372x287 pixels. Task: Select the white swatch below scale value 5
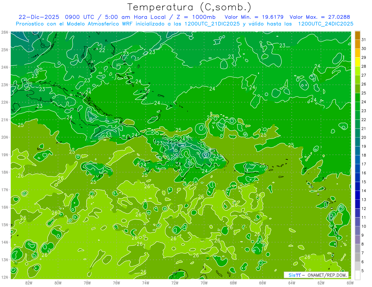[357, 275]
